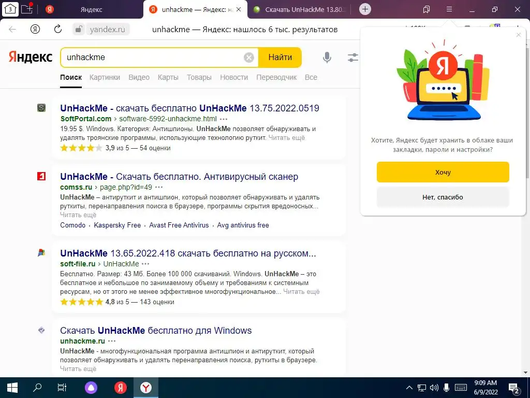Screen dimensions: 530x398
Task: Select the Товары search tab
Action: point(199,78)
